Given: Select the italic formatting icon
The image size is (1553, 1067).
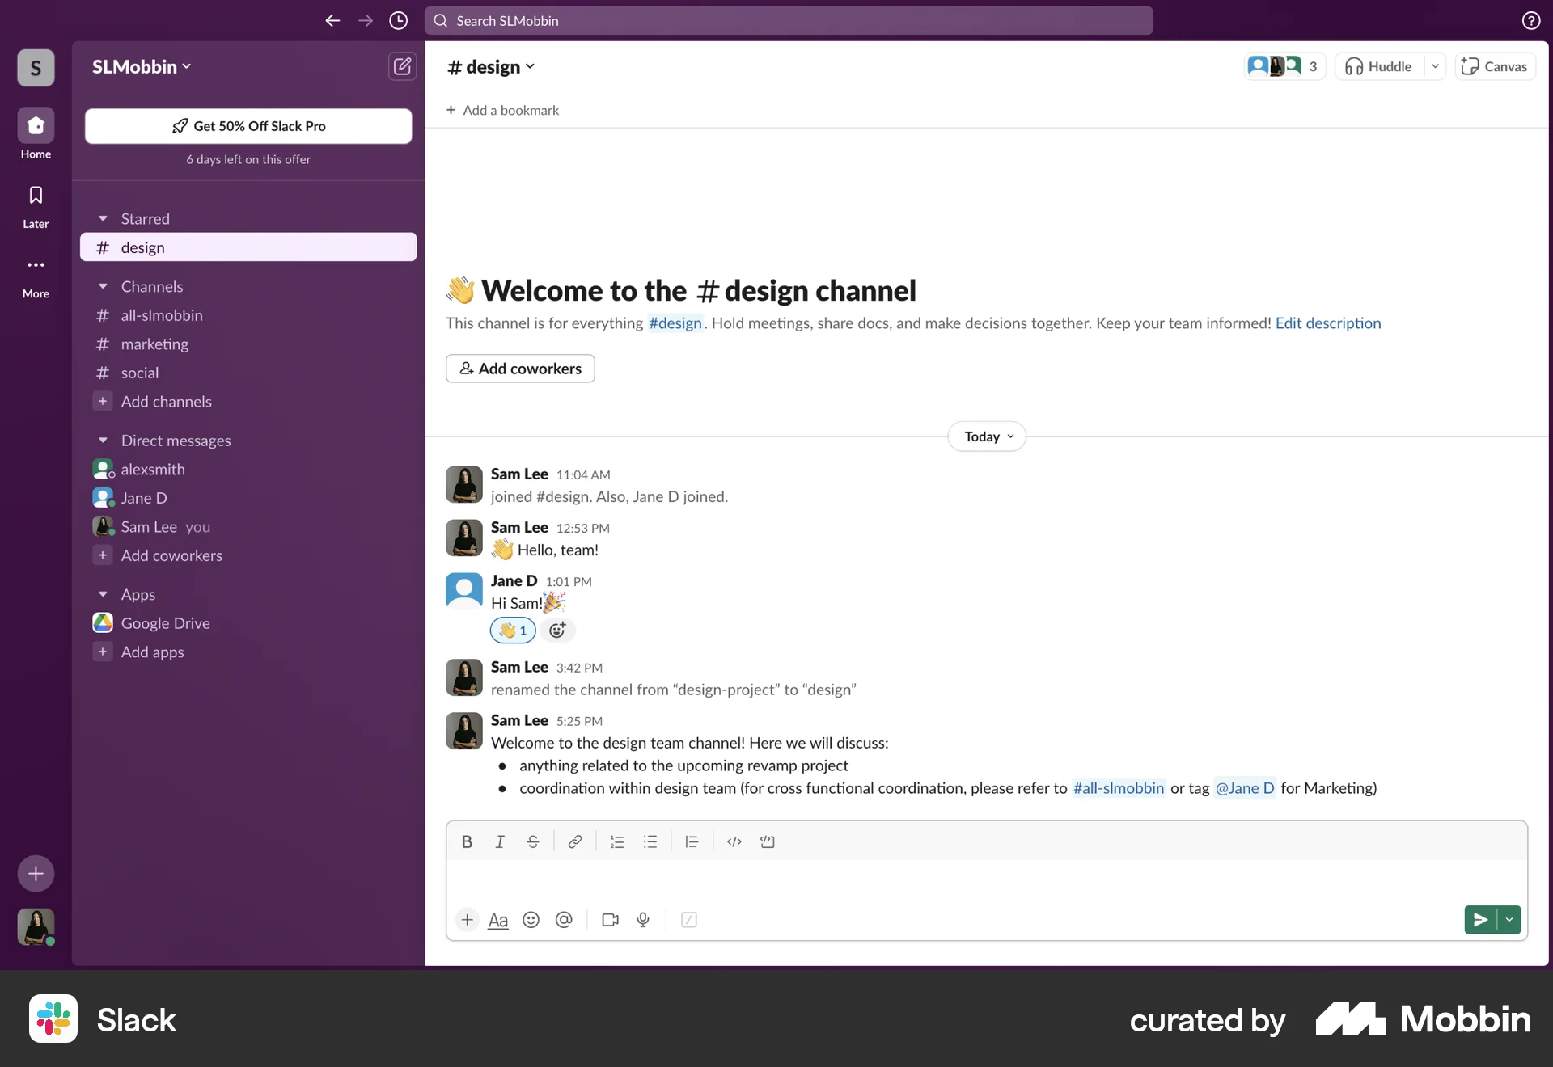Looking at the screenshot, I should coord(500,841).
